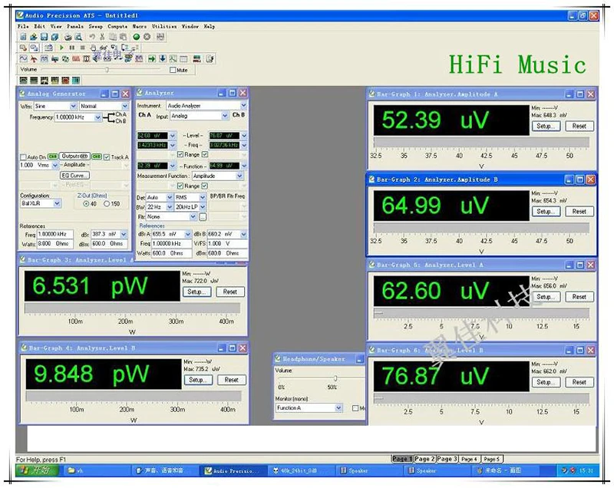
Task: Click the green CHA output button in Analog Generator
Action: [x=52, y=157]
